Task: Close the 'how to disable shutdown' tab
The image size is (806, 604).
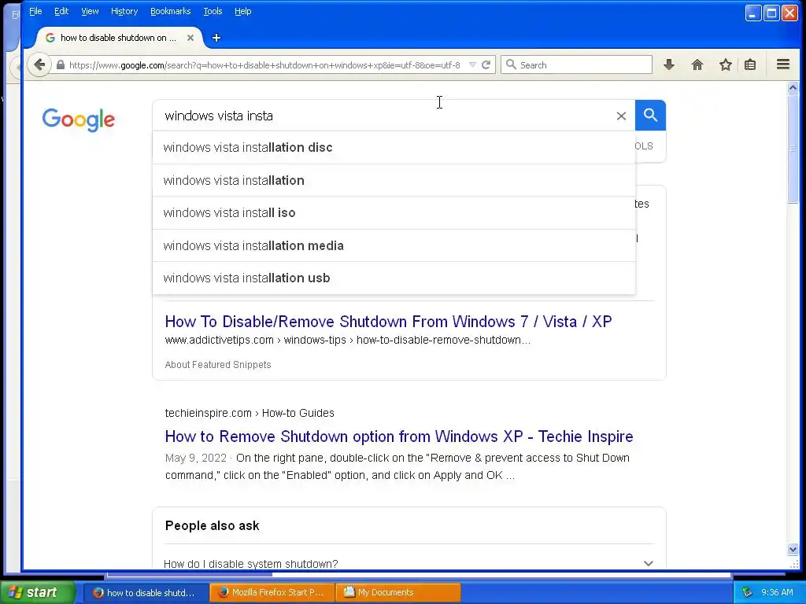Action: click(190, 38)
